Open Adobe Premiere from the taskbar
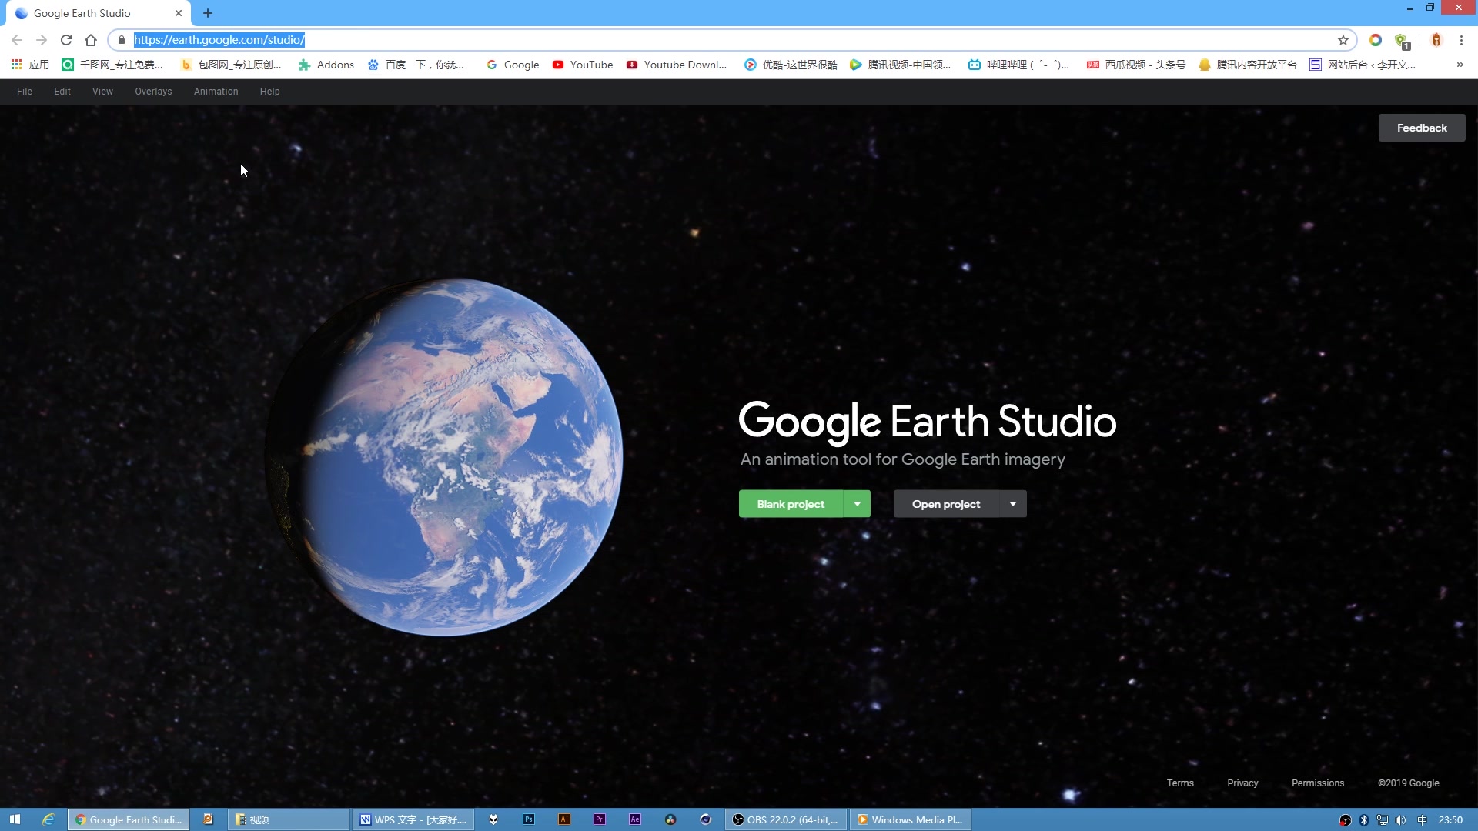 599,819
